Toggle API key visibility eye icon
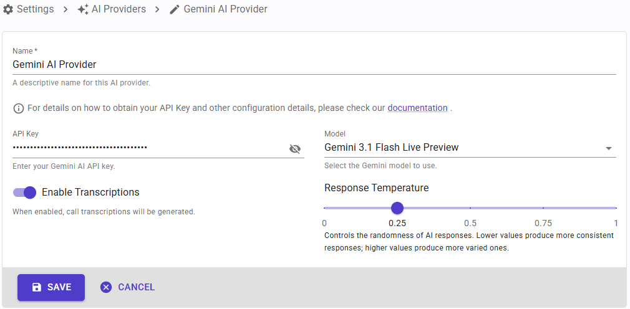 295,149
